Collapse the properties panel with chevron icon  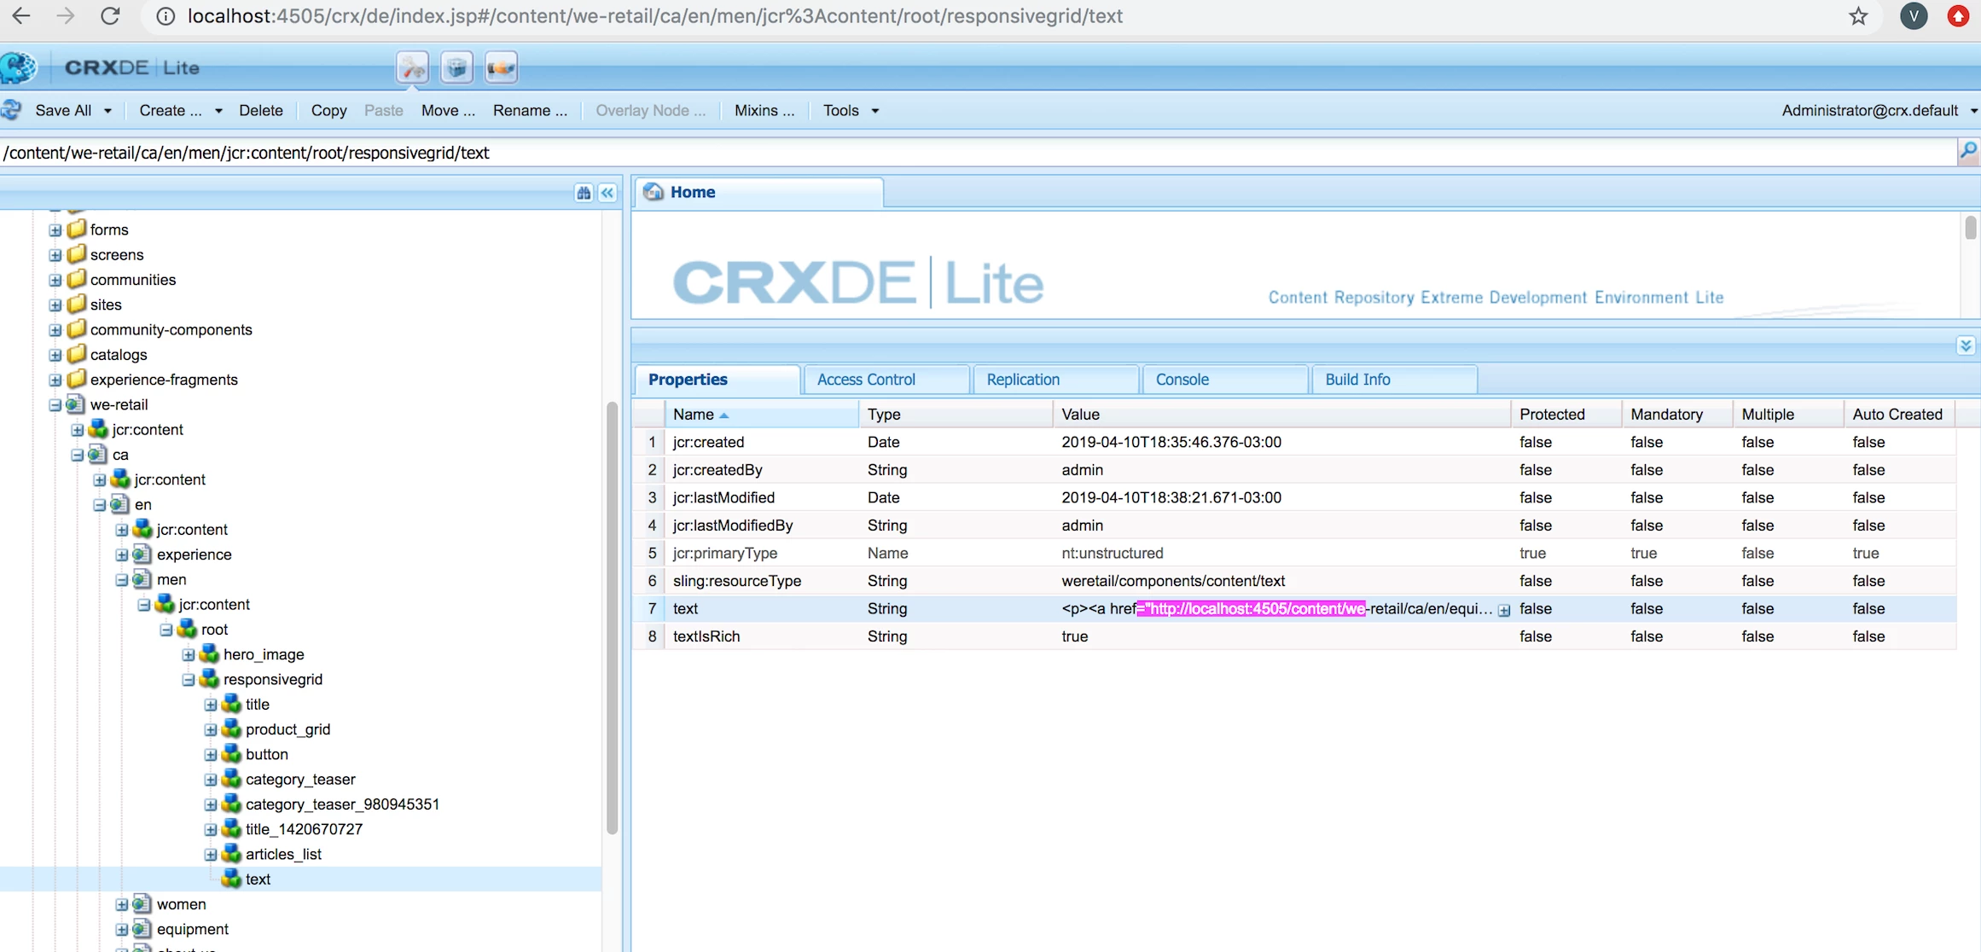(x=1966, y=345)
